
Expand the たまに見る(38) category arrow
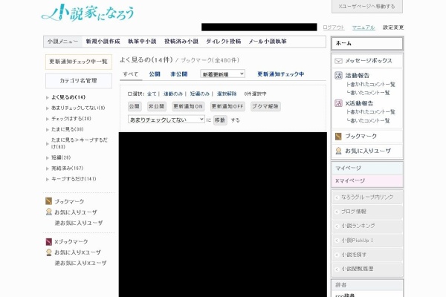48,130
